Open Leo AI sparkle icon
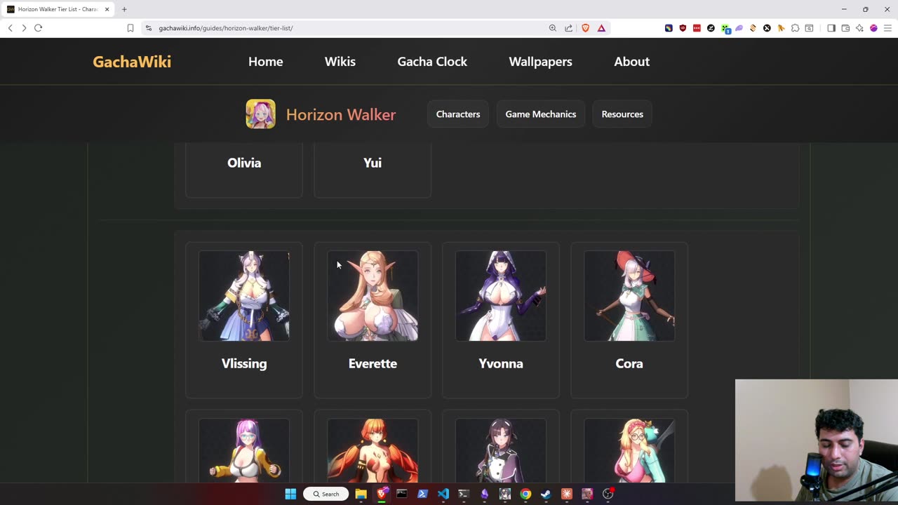This screenshot has width=898, height=505. click(859, 28)
